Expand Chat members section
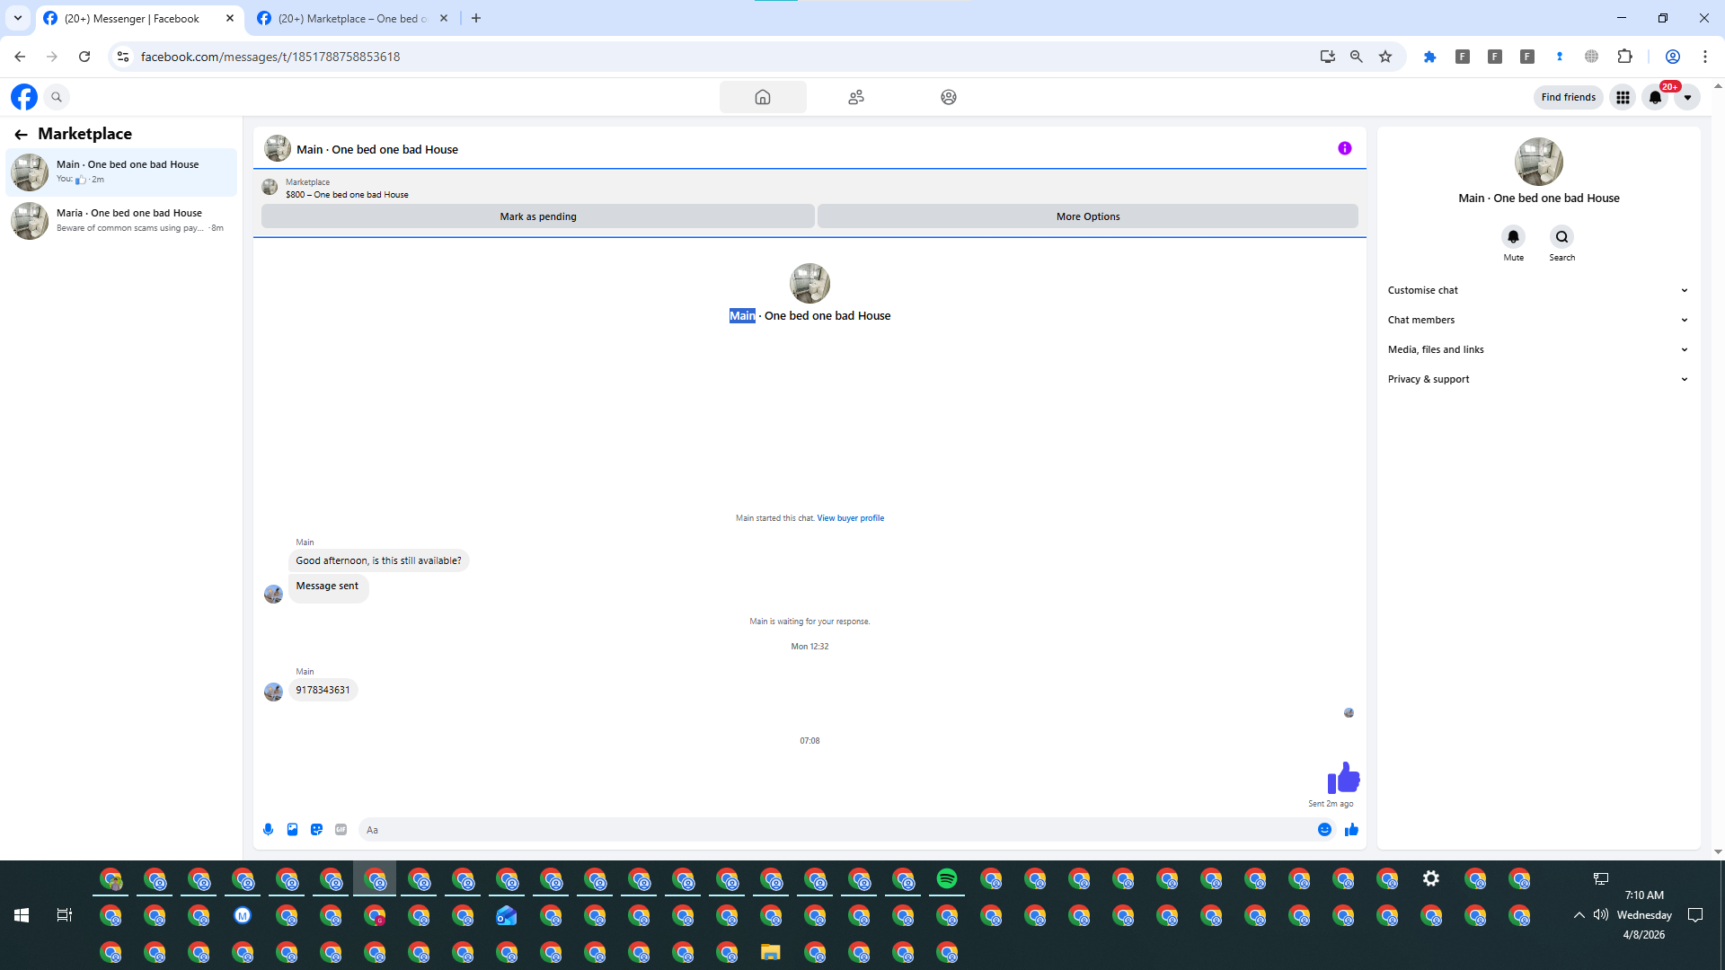This screenshot has width=1725, height=970. [1537, 320]
